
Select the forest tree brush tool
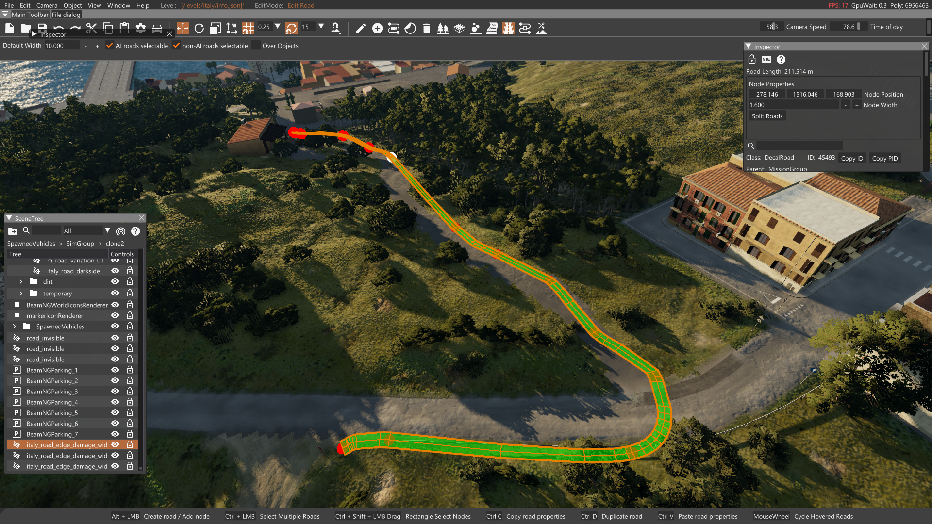click(443, 28)
